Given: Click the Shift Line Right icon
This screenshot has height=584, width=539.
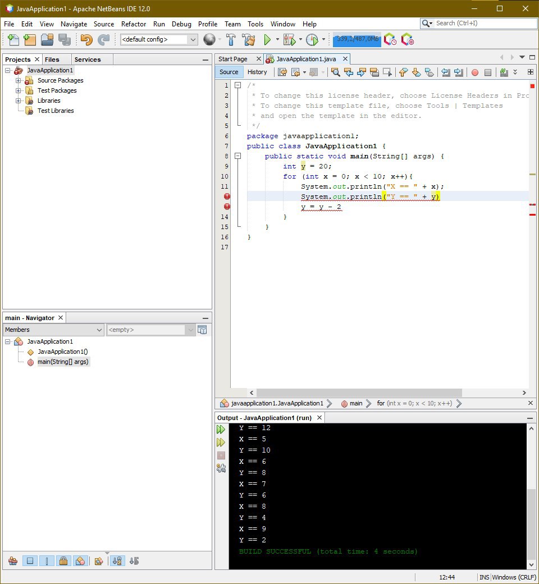Looking at the screenshot, I should tap(459, 72).
